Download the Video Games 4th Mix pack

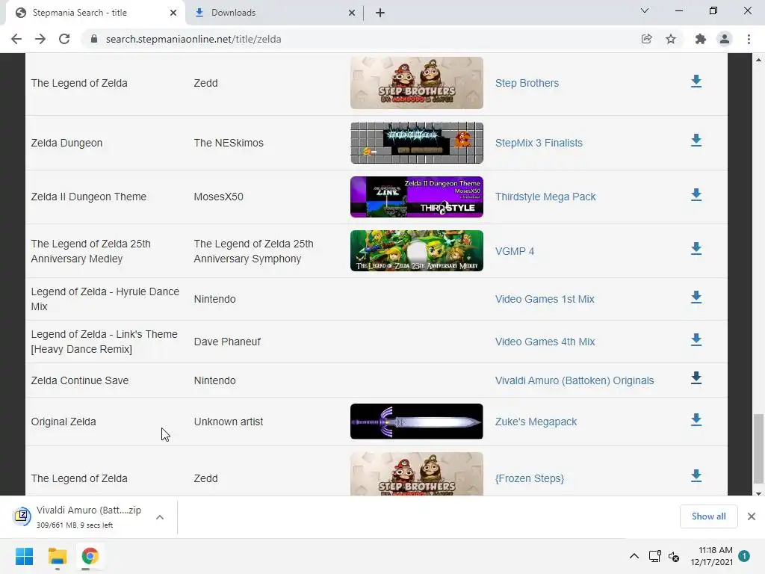(x=696, y=340)
